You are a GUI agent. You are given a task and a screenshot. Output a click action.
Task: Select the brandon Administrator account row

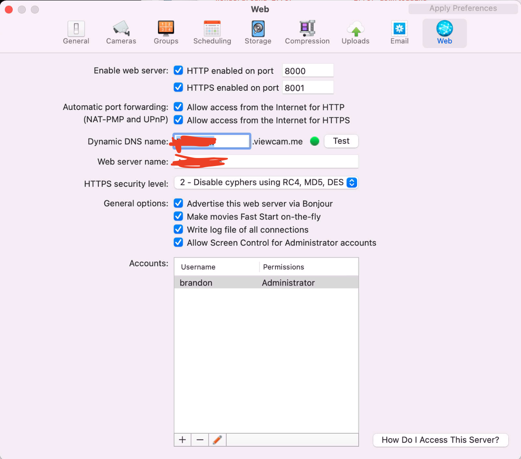(266, 283)
